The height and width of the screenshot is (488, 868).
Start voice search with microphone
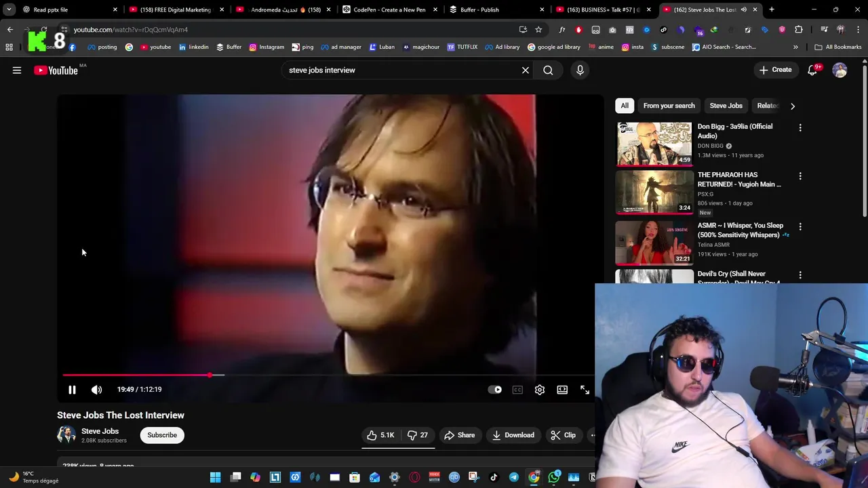click(x=580, y=70)
